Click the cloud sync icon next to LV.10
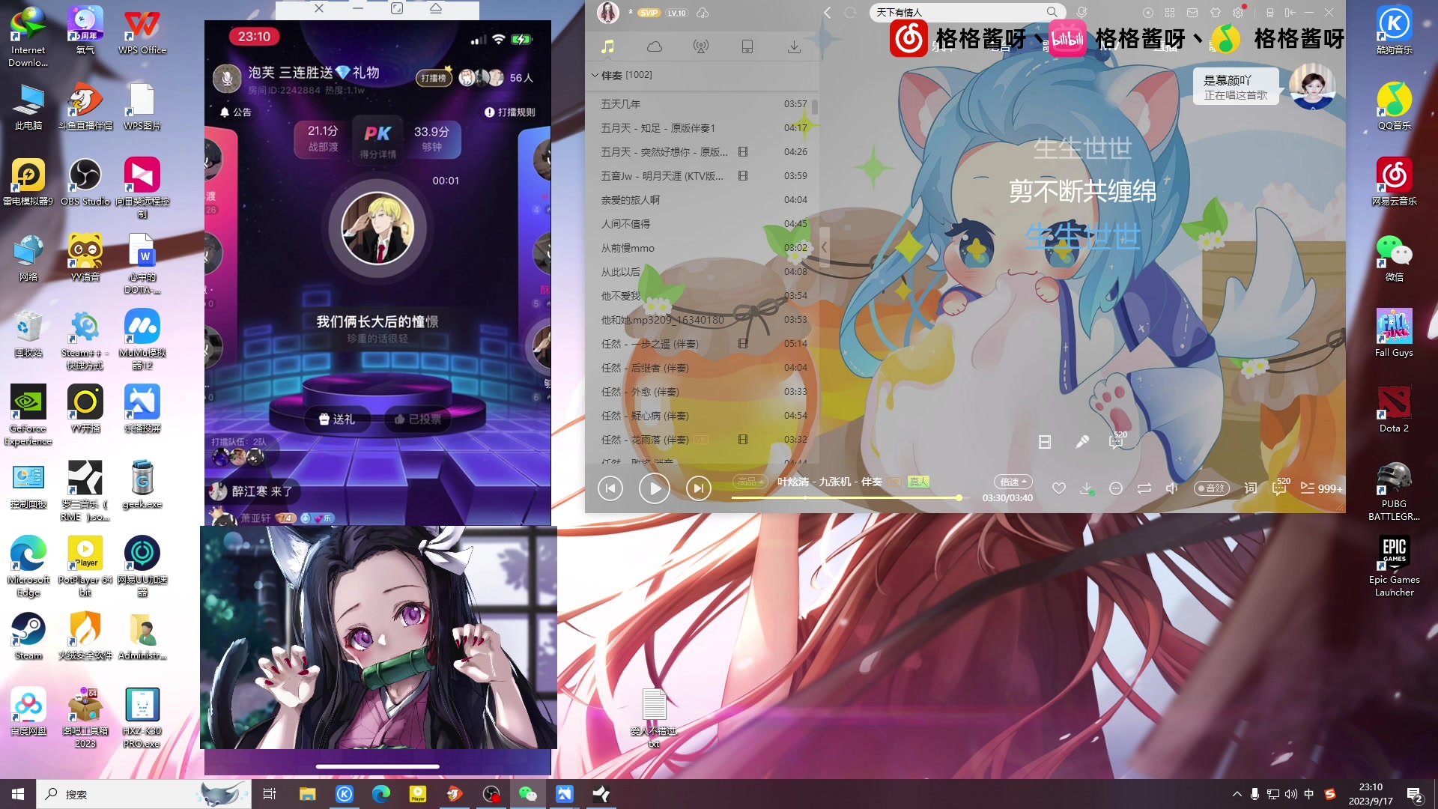 tap(703, 13)
